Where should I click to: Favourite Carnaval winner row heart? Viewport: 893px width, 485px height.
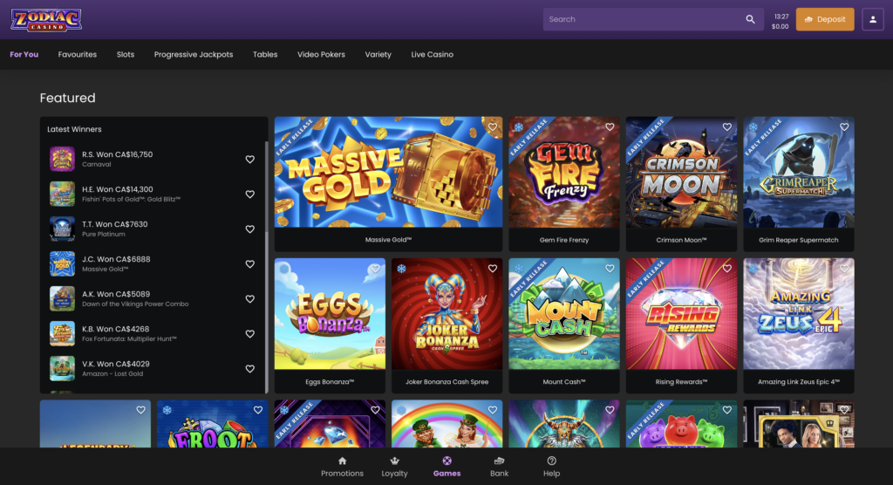[250, 160]
